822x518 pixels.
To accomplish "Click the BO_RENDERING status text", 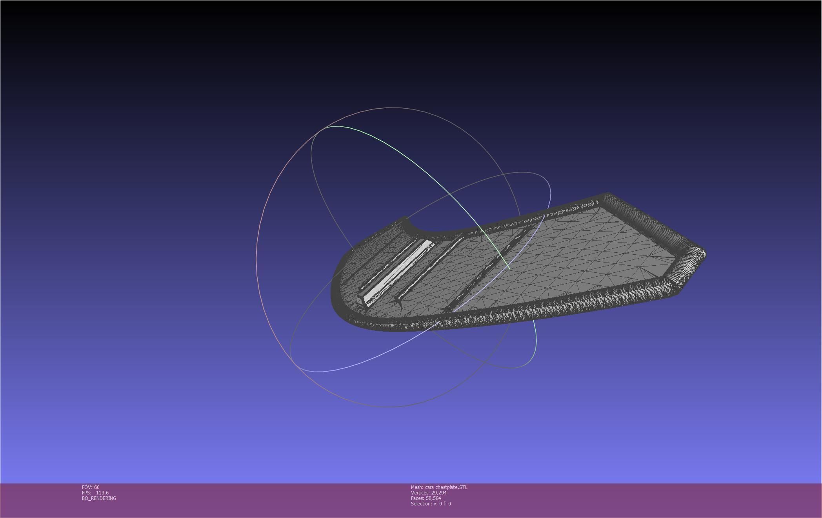I will pos(99,498).
